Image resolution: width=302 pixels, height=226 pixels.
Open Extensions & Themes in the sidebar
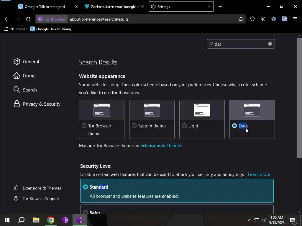[37, 188]
